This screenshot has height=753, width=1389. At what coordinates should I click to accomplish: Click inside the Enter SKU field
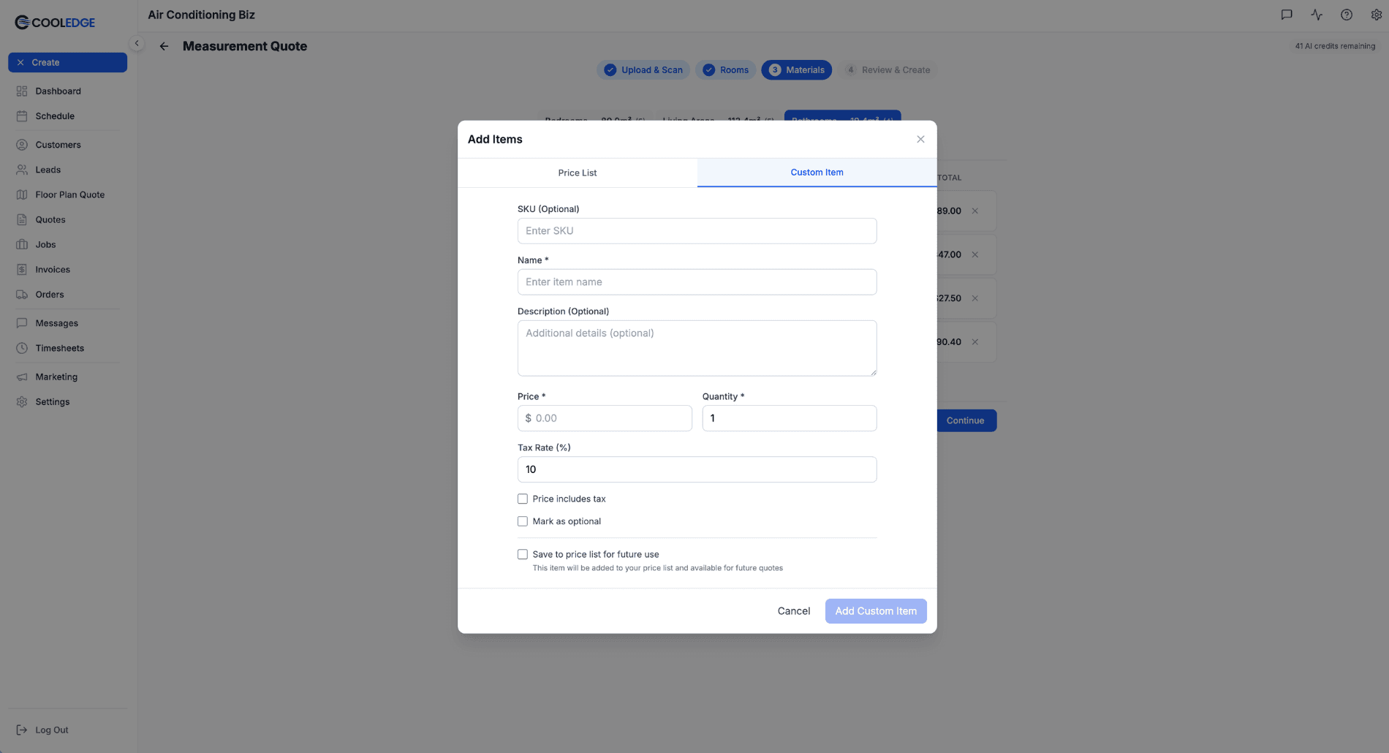pos(696,230)
